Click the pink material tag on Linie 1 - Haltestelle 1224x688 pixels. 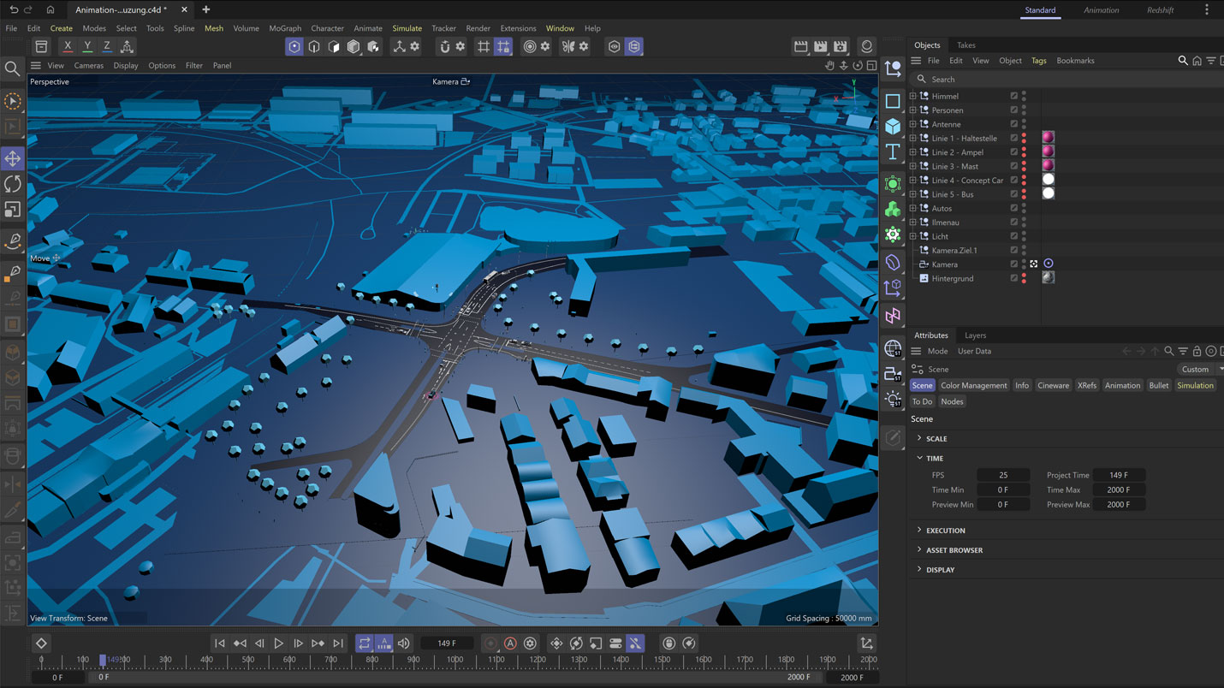pos(1048,138)
